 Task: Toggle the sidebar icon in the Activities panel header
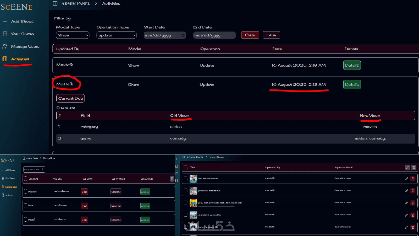tap(55, 3)
